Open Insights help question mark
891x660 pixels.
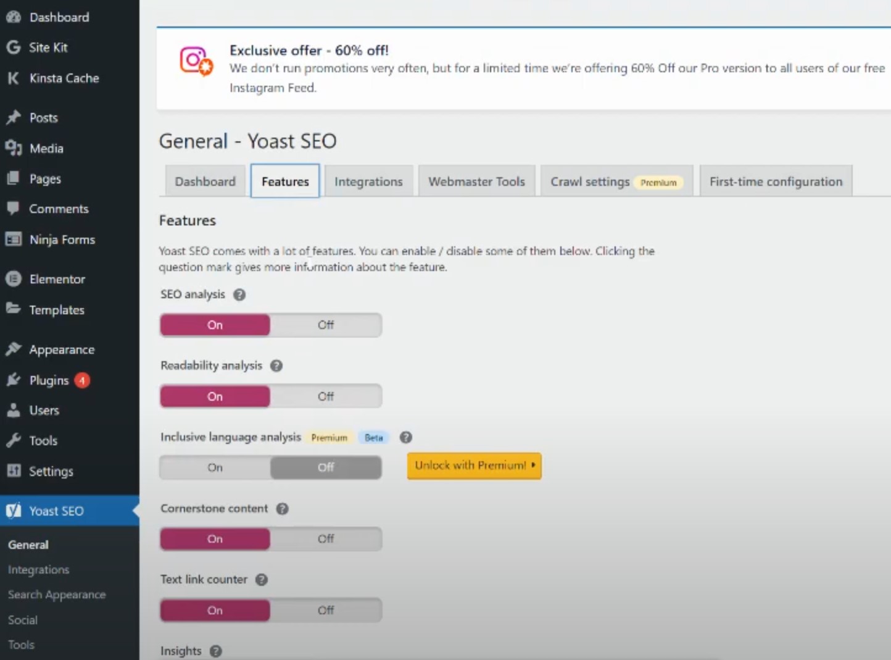215,651
